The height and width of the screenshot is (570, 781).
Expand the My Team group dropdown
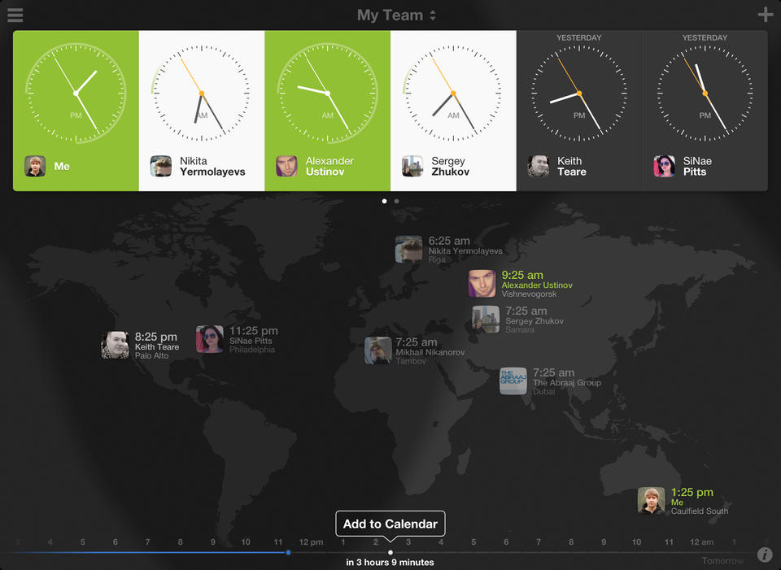click(397, 15)
